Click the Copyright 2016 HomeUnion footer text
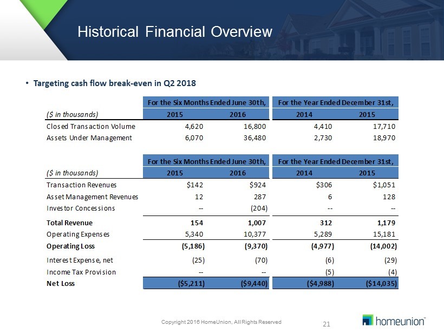The width and height of the screenshot is (444, 333). coord(221,323)
